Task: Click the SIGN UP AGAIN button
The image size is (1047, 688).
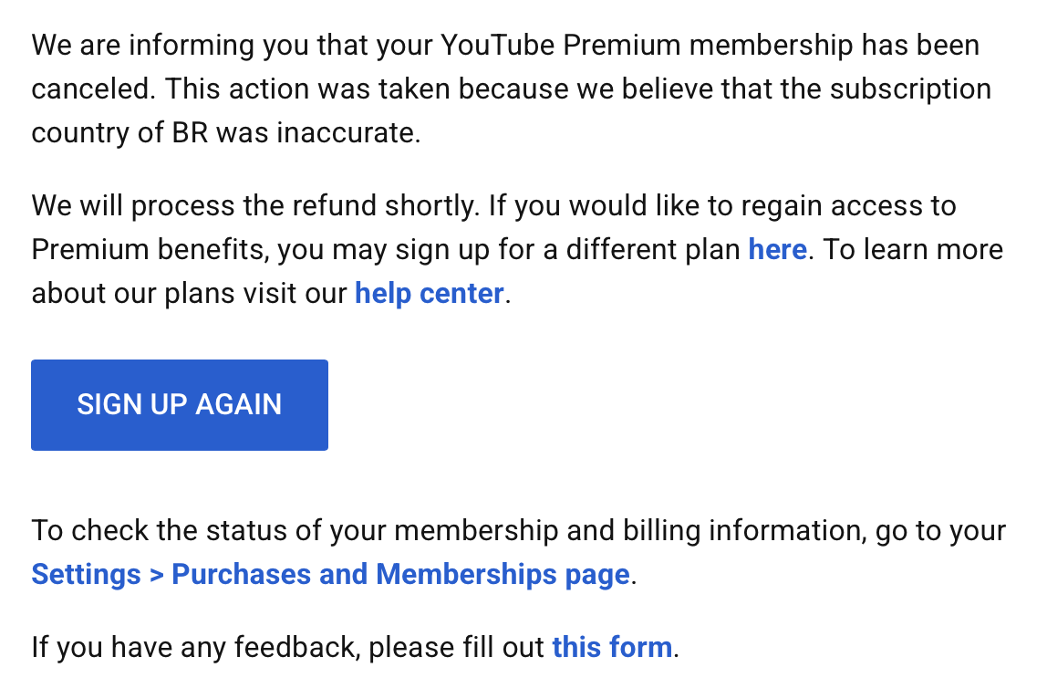Action: click(x=180, y=405)
